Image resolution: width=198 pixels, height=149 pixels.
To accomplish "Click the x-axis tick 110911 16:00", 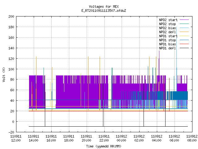I will point(51,138).
